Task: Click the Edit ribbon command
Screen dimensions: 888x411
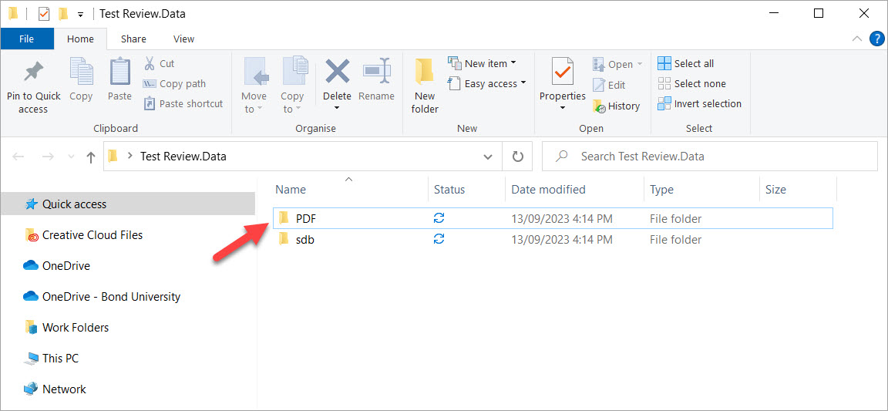Action: tap(609, 85)
